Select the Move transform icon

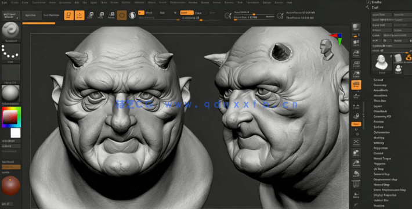(91, 15)
